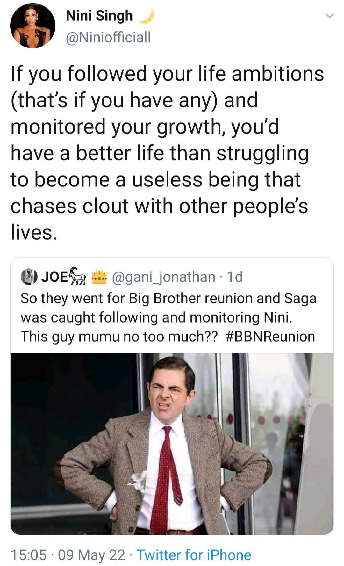The height and width of the screenshot is (566, 344).
Task: Click the Twitter for iPhone source link
Action: (x=194, y=555)
